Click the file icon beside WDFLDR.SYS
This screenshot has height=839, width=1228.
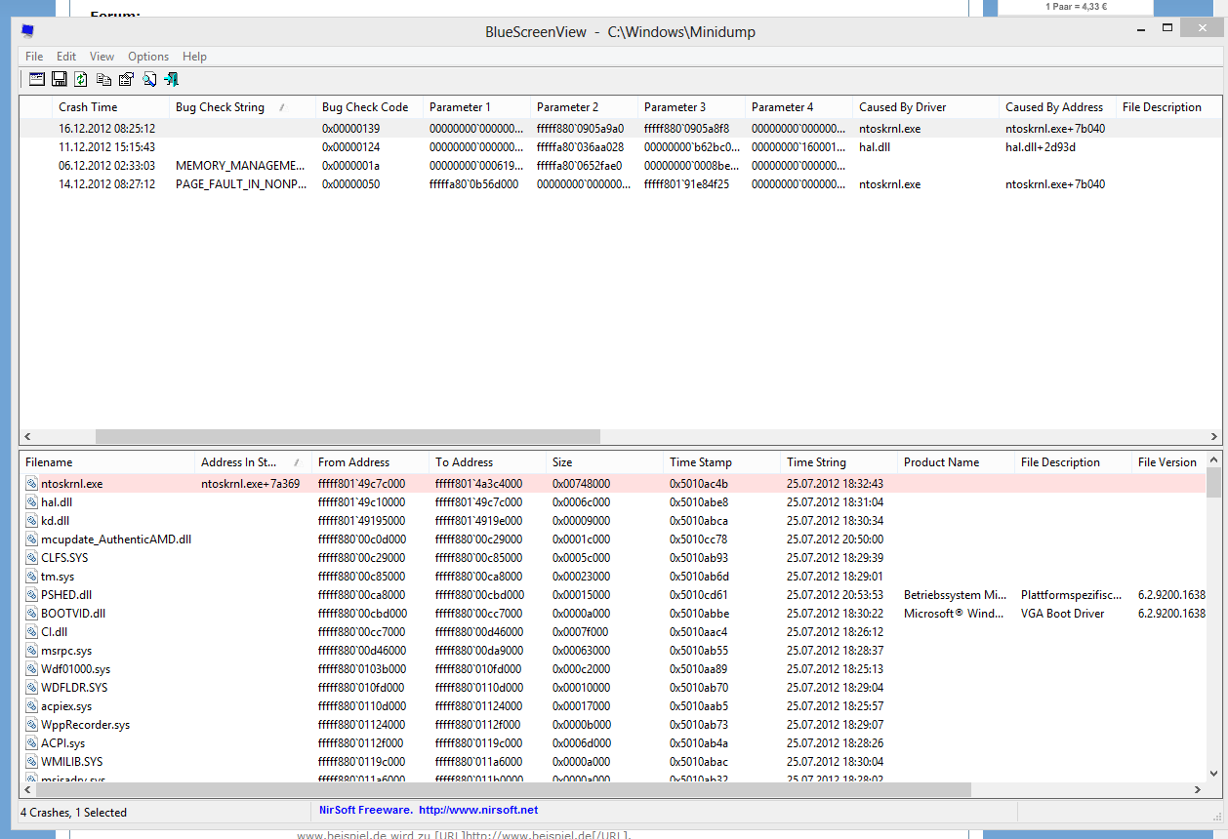(x=32, y=687)
